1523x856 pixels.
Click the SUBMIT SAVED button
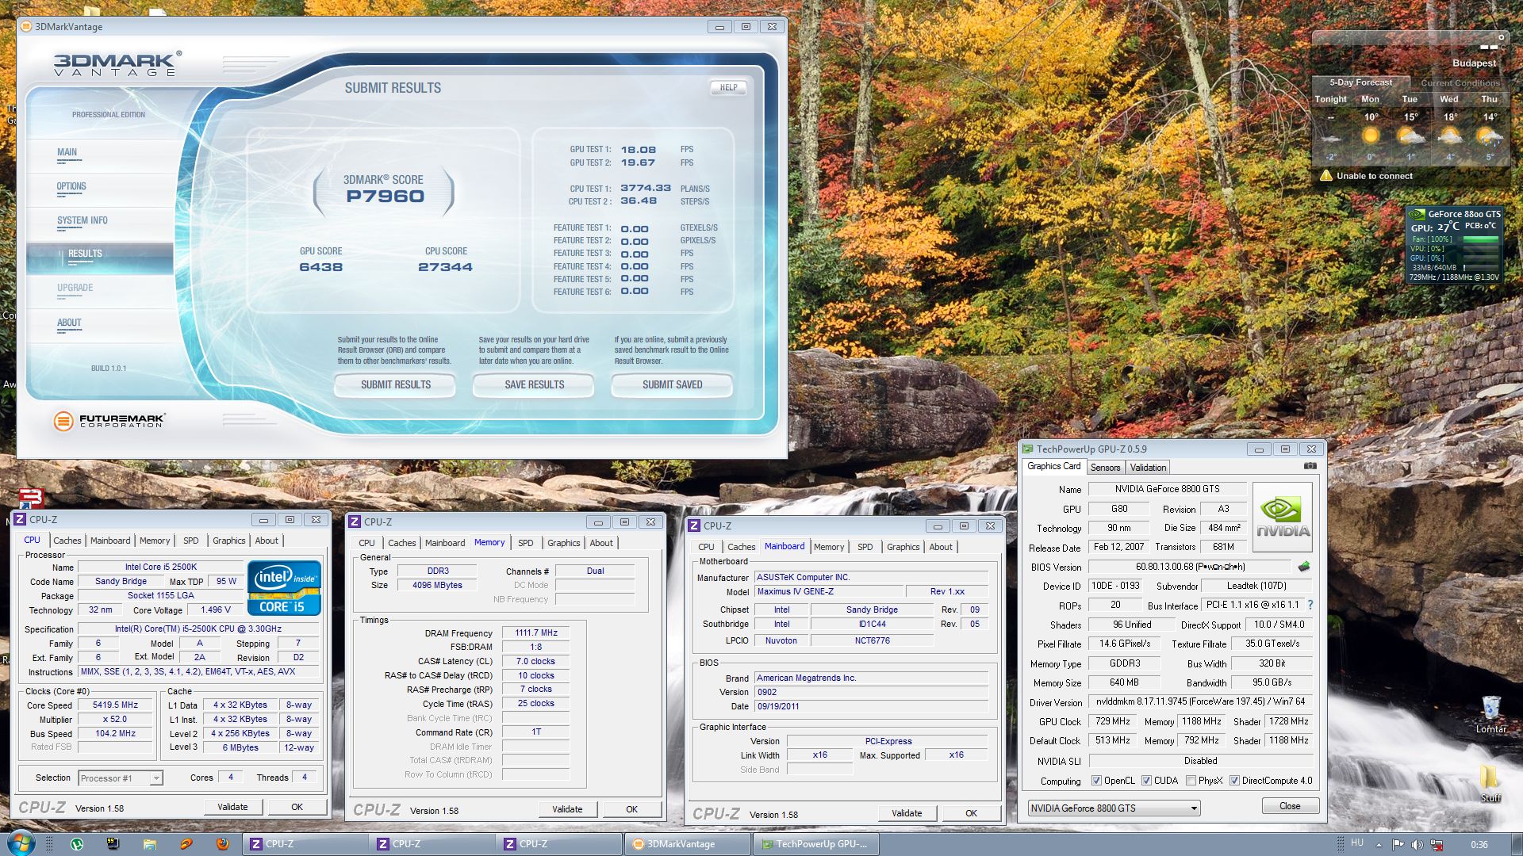coord(672,384)
